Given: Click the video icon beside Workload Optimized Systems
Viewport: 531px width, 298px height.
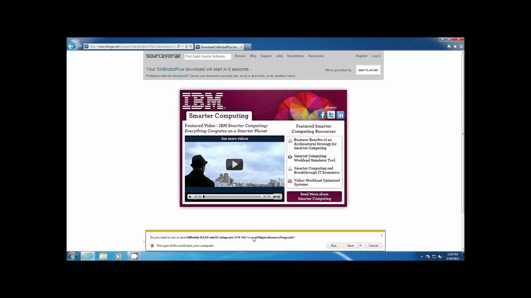Looking at the screenshot, I should point(290,181).
